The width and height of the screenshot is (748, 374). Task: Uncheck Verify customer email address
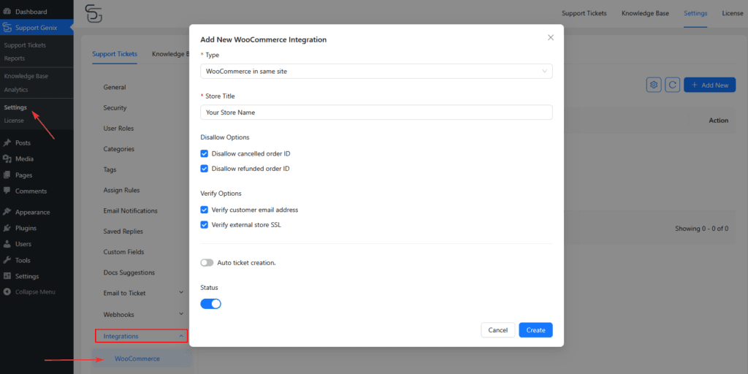point(205,210)
